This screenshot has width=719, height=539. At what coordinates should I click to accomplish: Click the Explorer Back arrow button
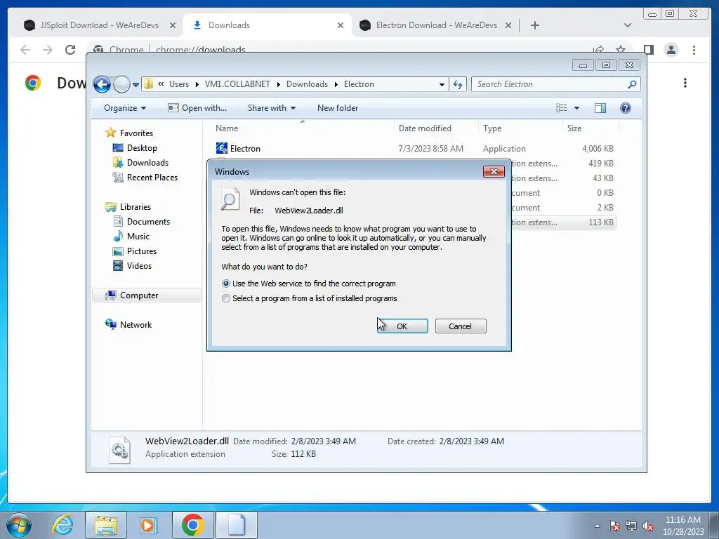[x=102, y=84]
